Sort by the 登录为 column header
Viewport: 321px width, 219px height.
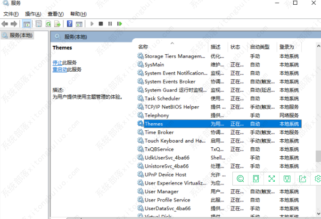coord(289,47)
